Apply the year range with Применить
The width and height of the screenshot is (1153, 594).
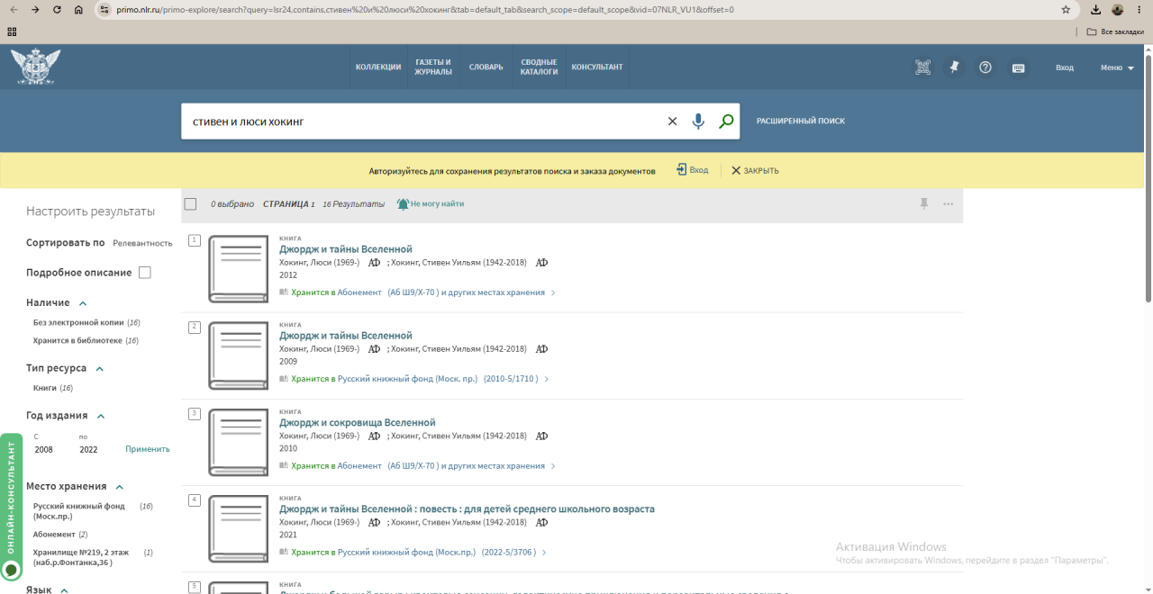coord(148,449)
